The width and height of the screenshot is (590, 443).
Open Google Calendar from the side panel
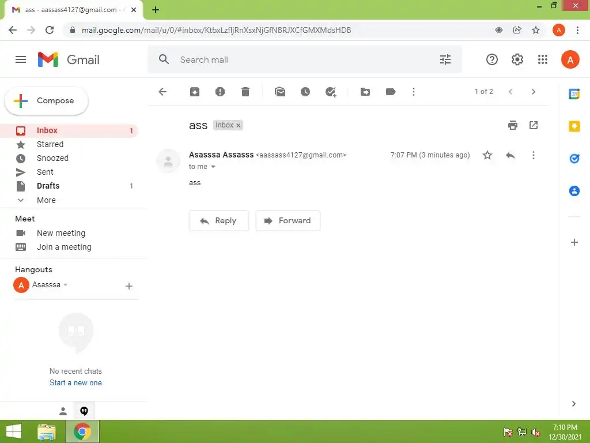pyautogui.click(x=574, y=94)
